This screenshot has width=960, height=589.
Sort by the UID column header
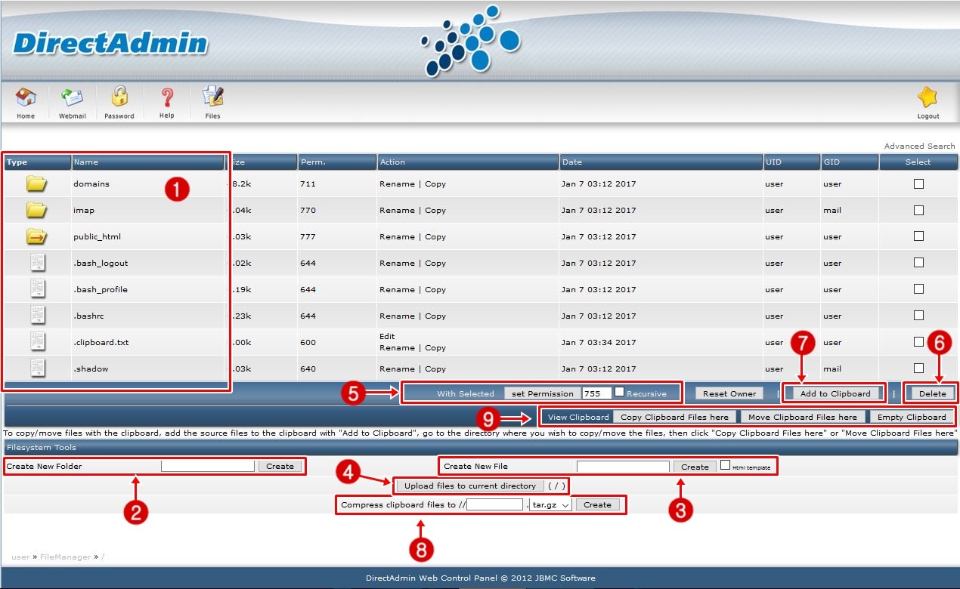(792, 162)
